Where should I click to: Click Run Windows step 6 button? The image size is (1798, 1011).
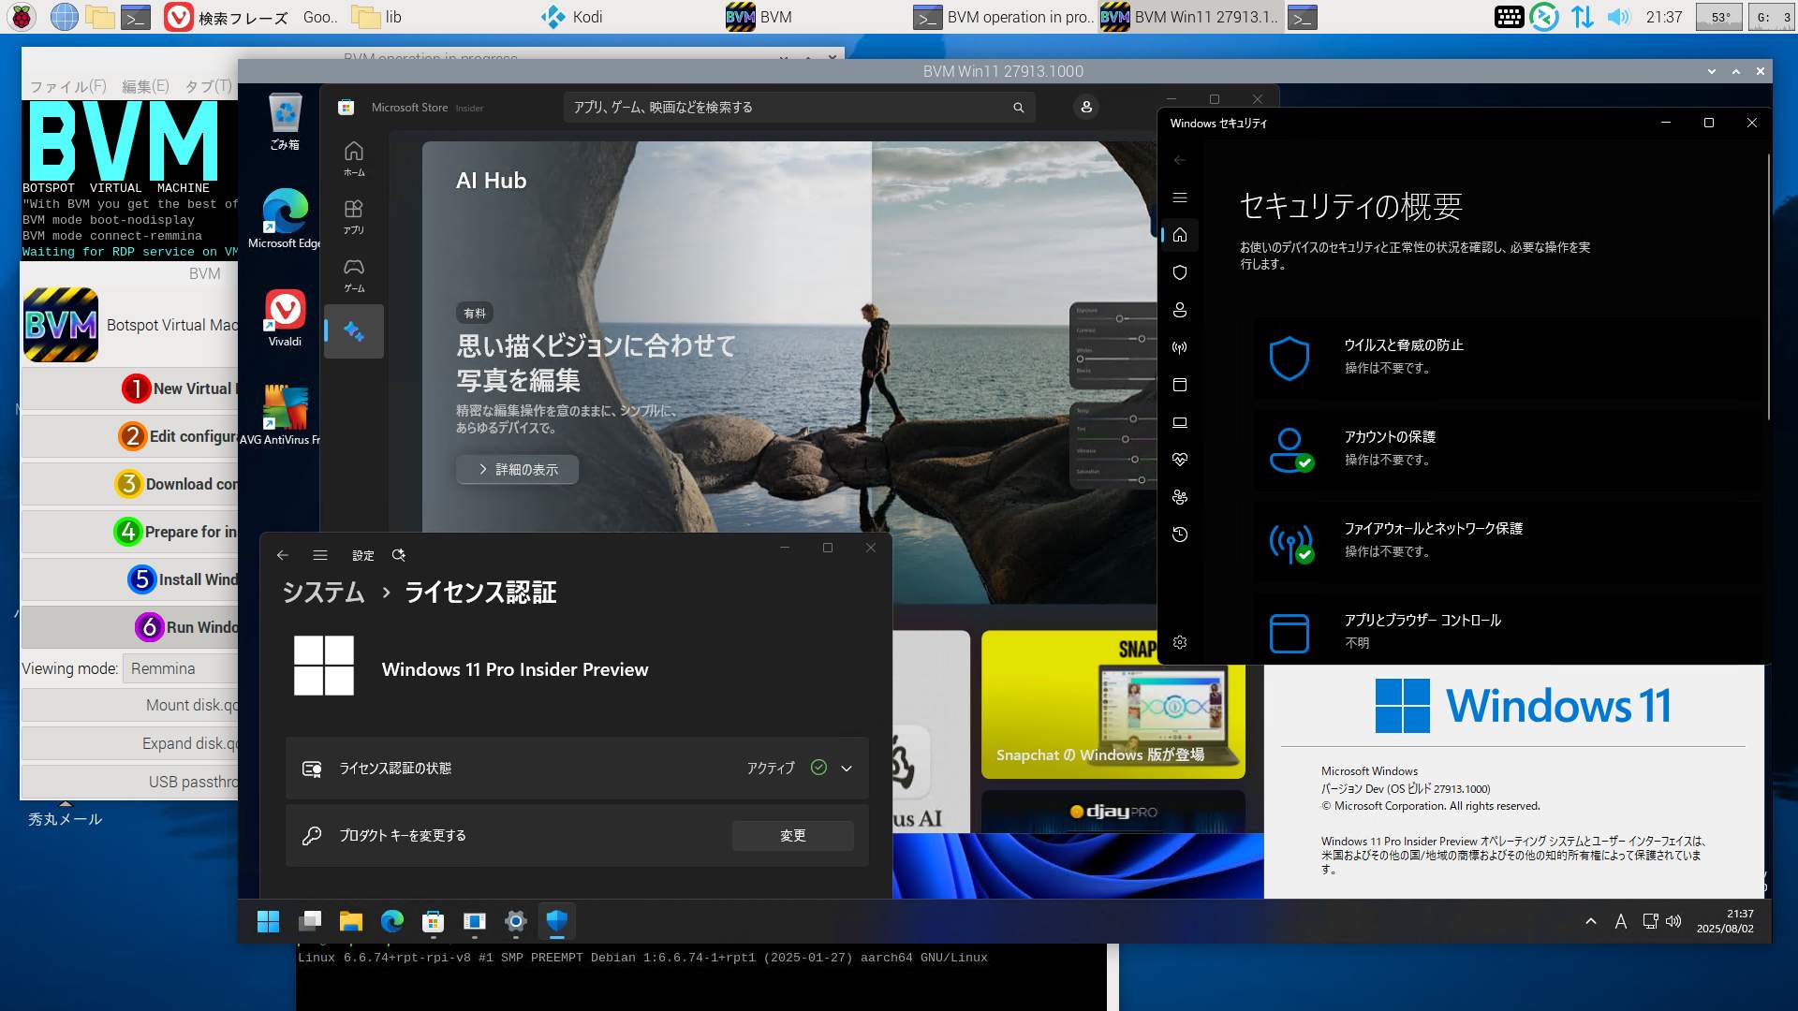pyautogui.click(x=130, y=627)
